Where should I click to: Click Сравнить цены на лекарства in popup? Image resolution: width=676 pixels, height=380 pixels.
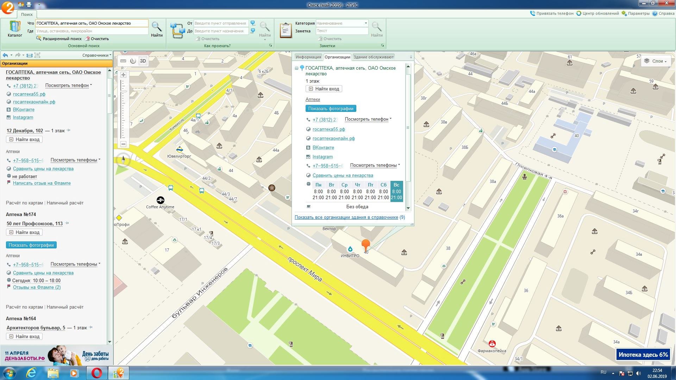point(343,176)
